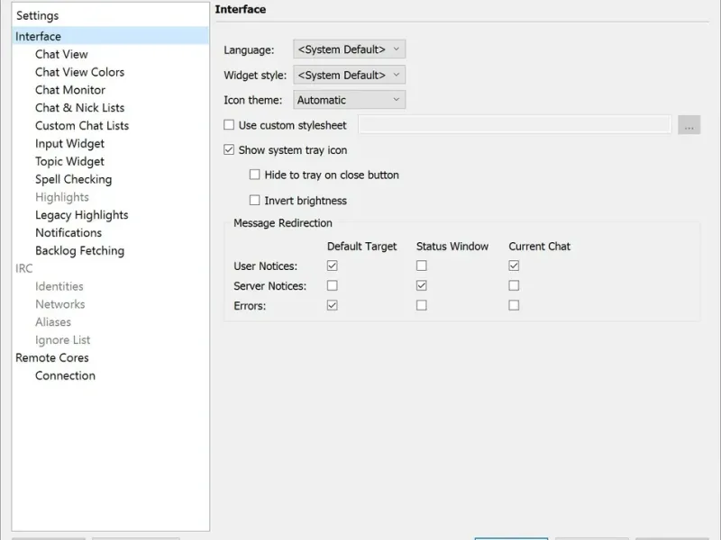
Task: Select the Input Widget page
Action: 69,144
